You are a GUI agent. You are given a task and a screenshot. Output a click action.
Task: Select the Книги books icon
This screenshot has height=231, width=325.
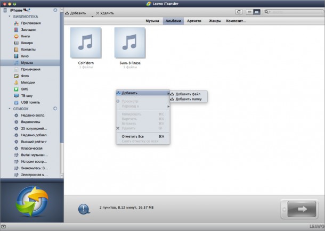(x=16, y=36)
